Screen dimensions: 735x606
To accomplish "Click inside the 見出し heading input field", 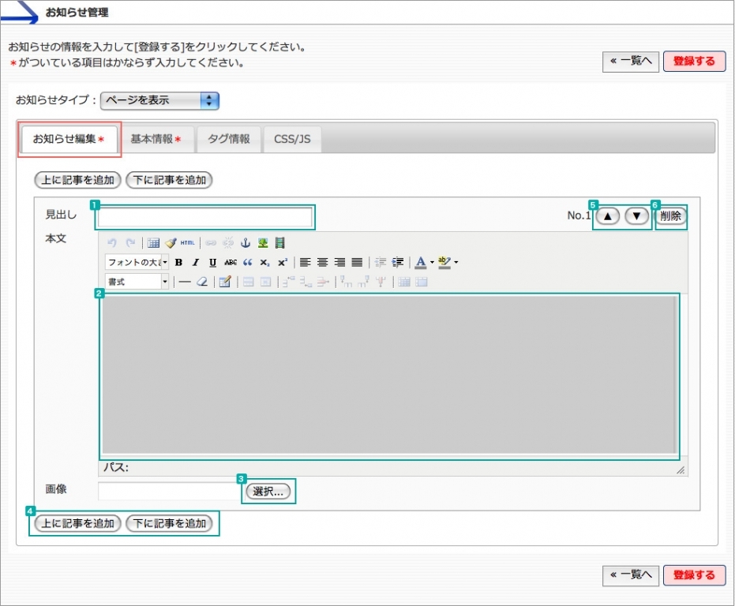I will click(x=205, y=215).
